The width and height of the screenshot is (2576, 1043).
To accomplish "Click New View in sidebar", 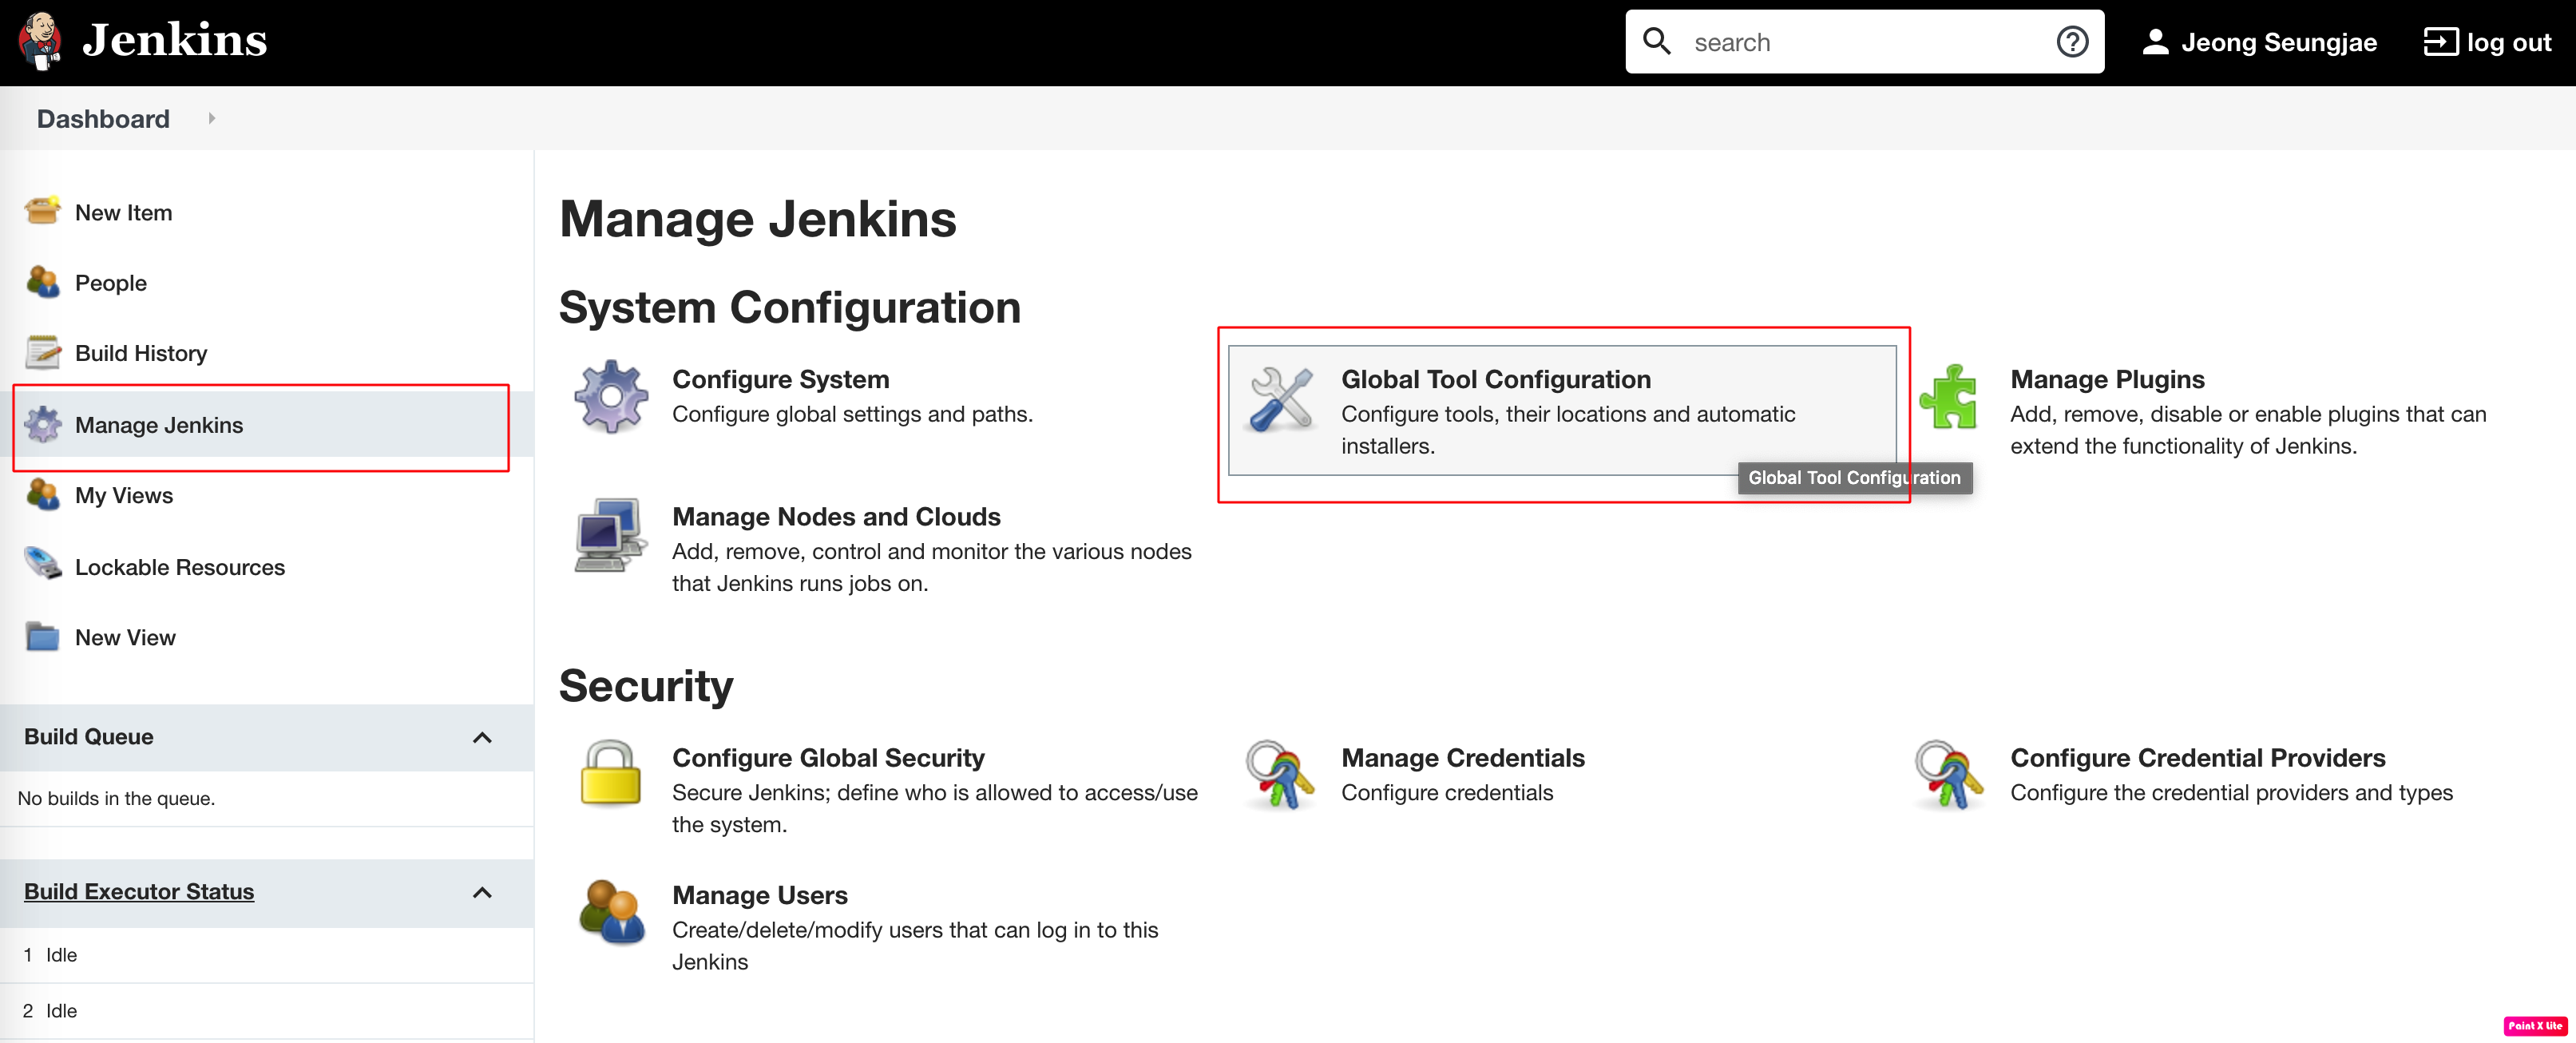I will 123,636.
